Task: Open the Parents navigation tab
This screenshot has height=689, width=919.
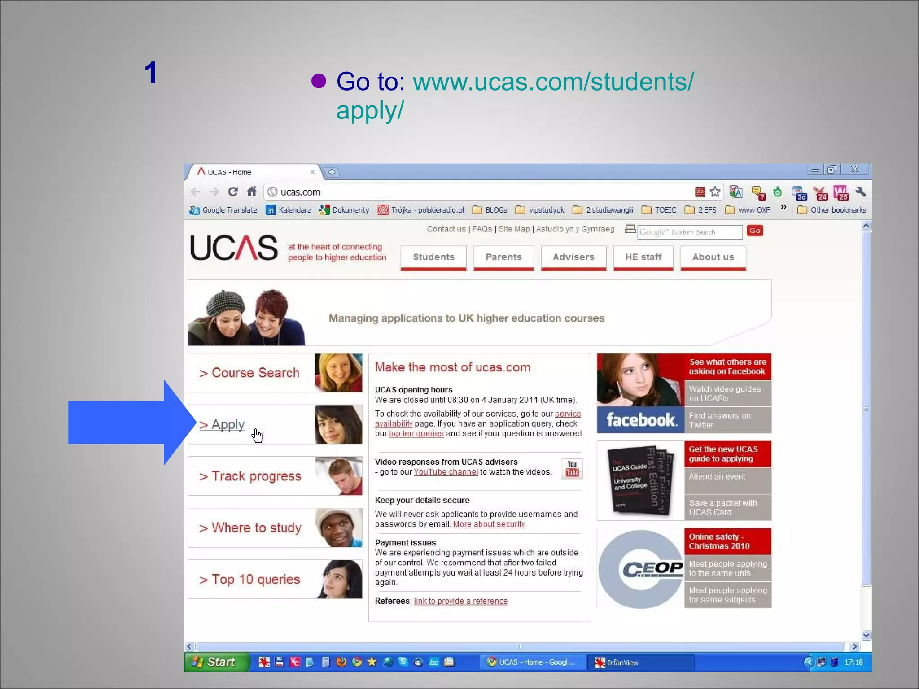Action: pos(503,257)
